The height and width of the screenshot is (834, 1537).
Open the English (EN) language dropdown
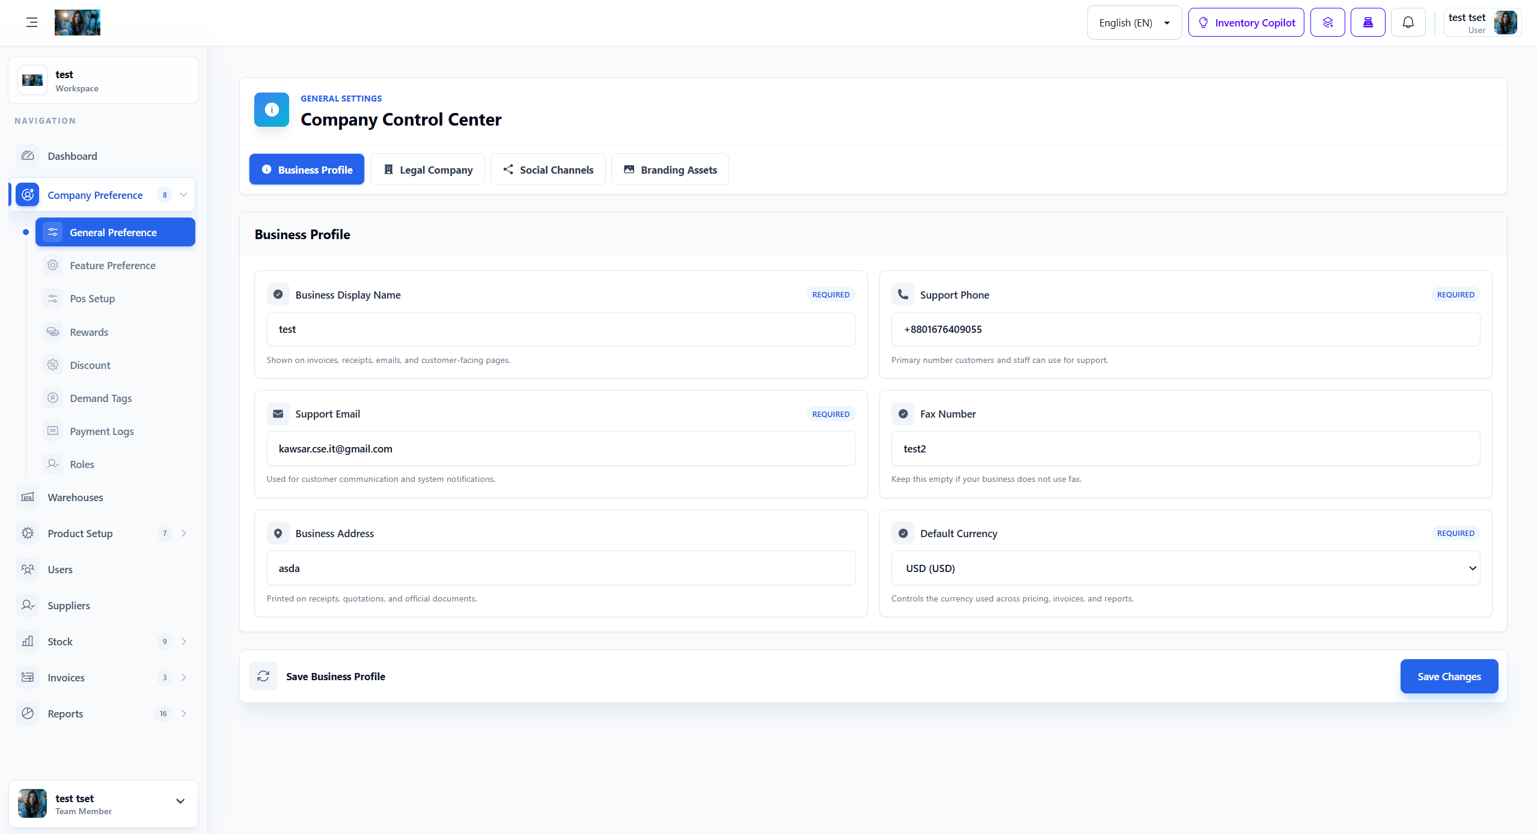1134,23
